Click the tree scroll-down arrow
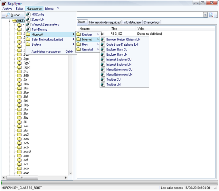The width and height of the screenshot is (219, 191). (71, 173)
